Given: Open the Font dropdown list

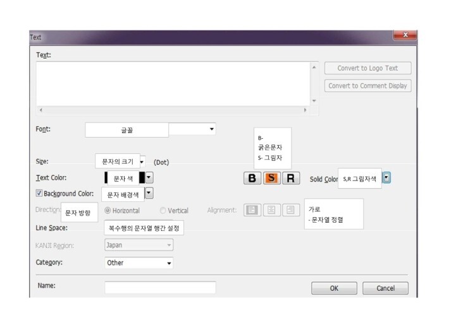Looking at the screenshot, I should point(212,129).
